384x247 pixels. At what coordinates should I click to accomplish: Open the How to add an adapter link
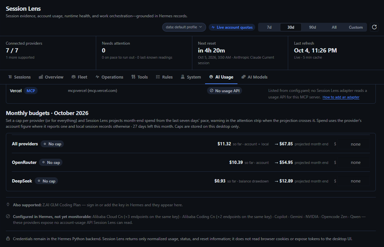coord(341,97)
